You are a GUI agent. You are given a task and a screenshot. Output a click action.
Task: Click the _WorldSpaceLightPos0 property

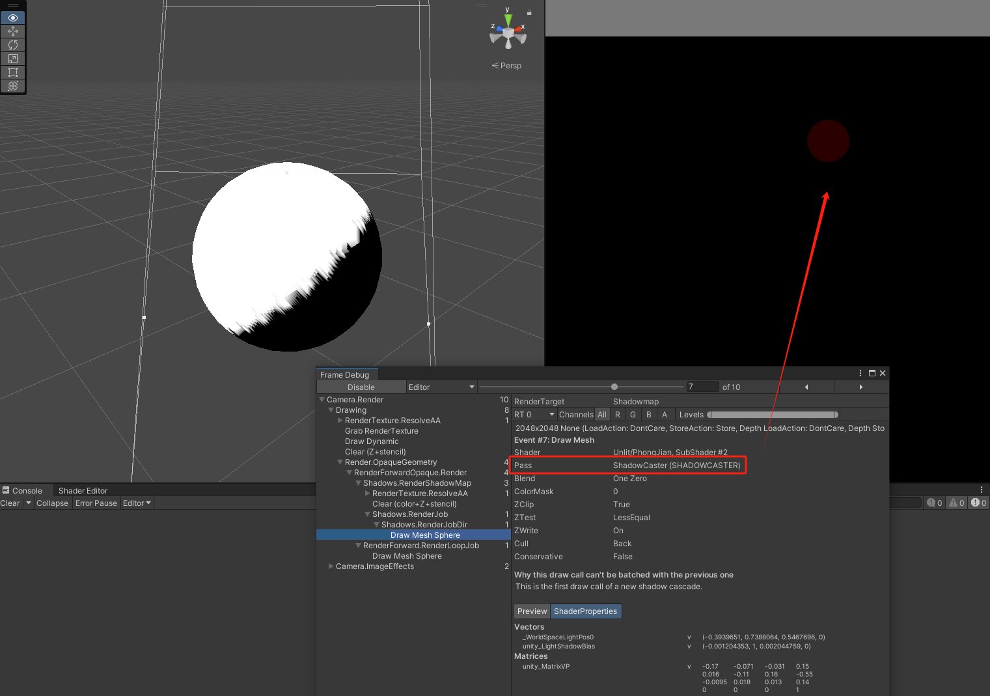[x=558, y=637]
